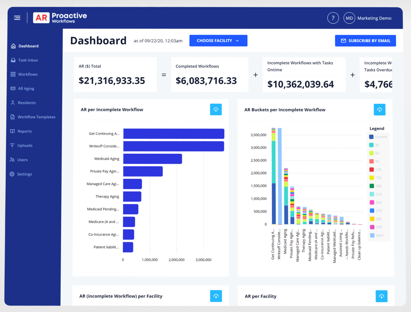Click the Settings gear icon
Screen dimensions: 411x312
(12, 174)
